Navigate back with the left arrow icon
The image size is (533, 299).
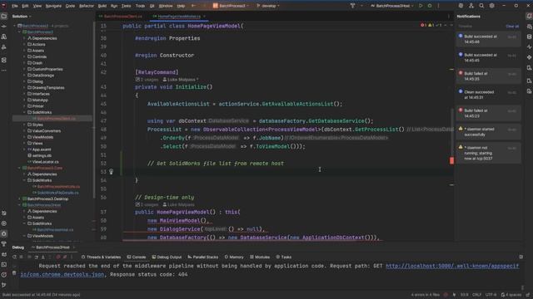click(x=193, y=6)
